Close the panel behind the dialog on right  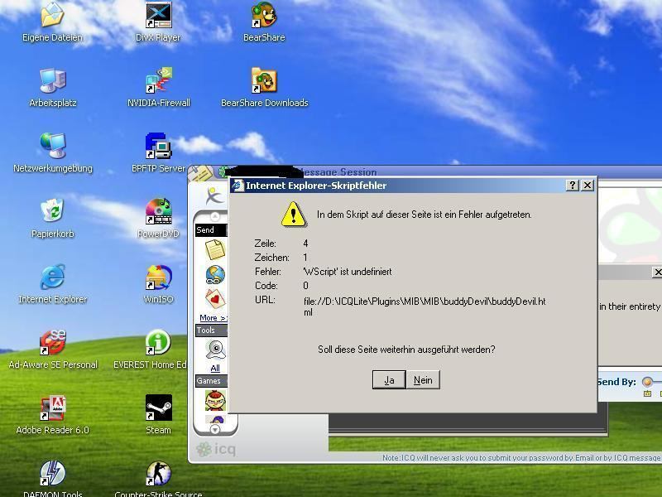[657, 273]
